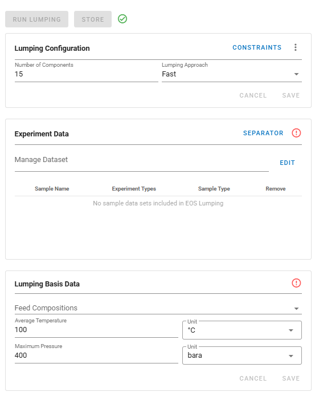Screen dimensions: 315x396
Task: Click the RUN LUMPING button
Action: [x=36, y=19]
